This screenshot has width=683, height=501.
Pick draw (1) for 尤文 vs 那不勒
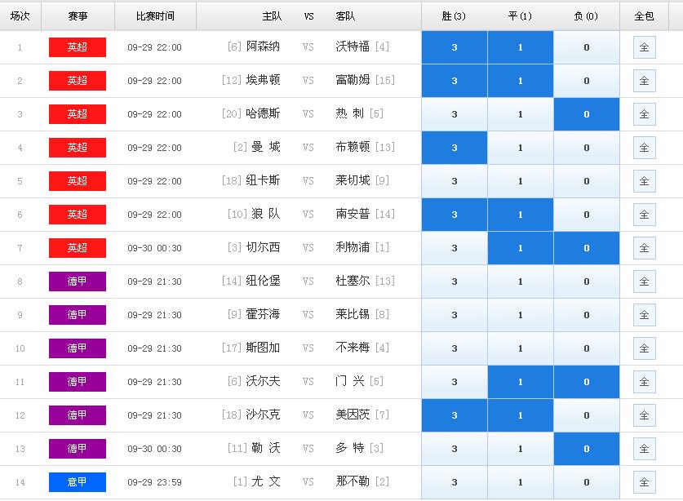521,482
